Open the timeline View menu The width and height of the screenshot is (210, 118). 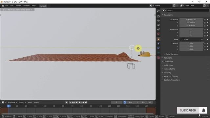pos(30,102)
